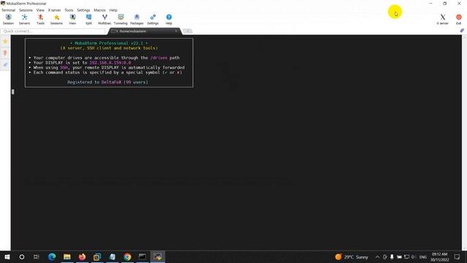Screen dimensions: 467x263
Task: Open the Servers toolbar icon
Action: click(x=24, y=20)
